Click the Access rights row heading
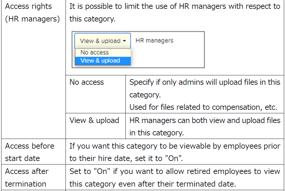 [28, 6]
